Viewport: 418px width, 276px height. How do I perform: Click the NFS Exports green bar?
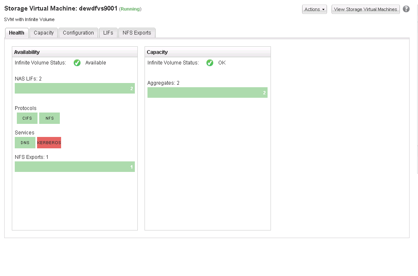75,167
